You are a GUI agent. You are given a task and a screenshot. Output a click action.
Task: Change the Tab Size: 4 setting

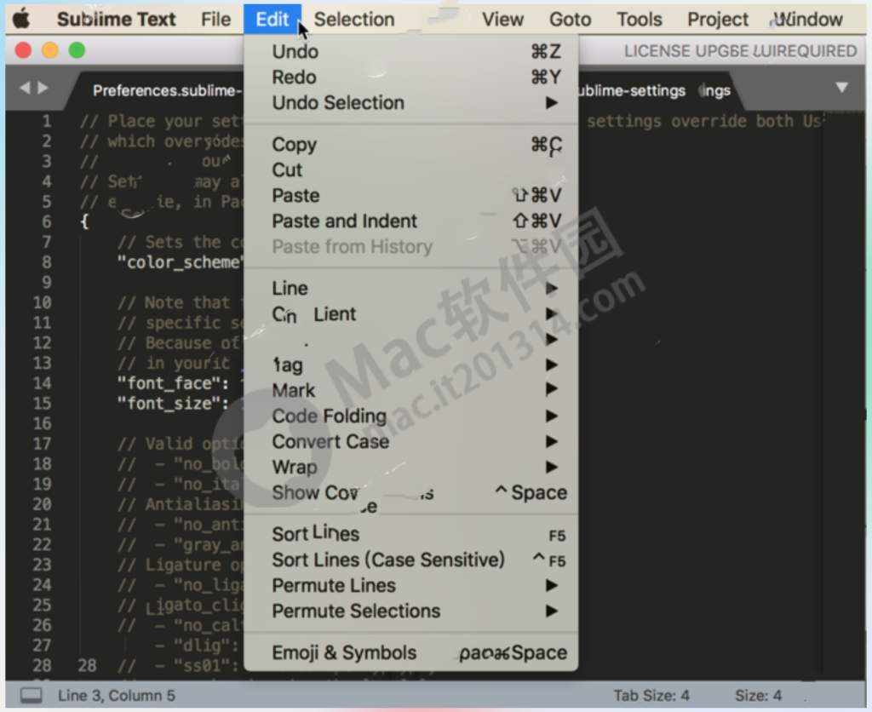pos(651,696)
